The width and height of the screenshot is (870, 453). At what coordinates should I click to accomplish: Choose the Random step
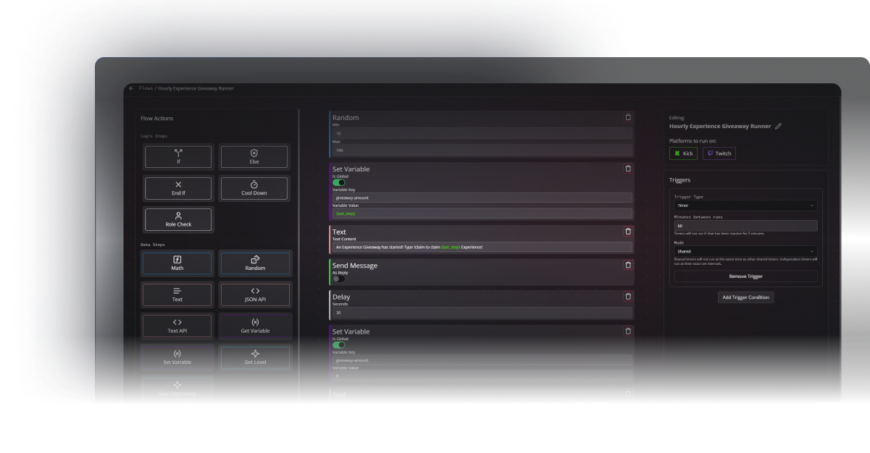[x=254, y=263]
